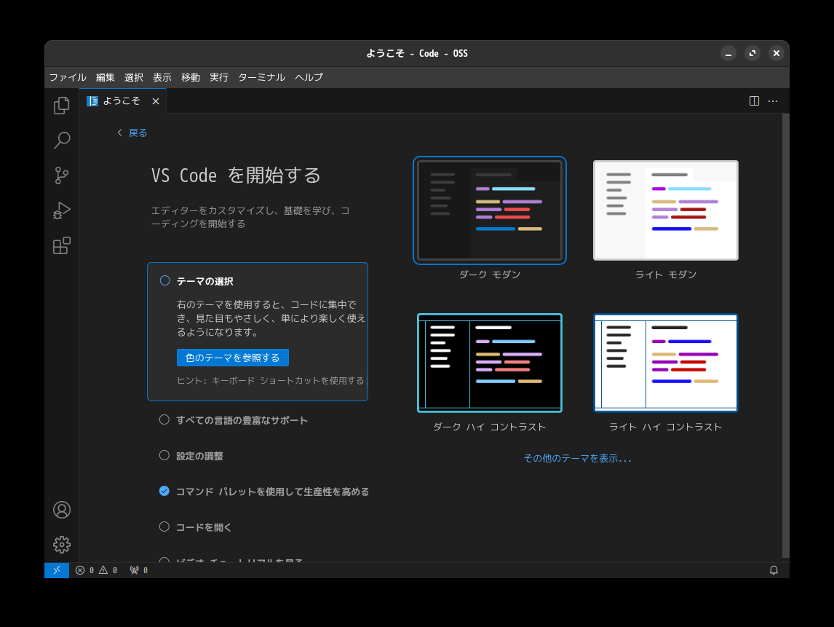Viewport: 834px width, 627px height.
Task: Click the 色のテーマを参照する button
Action: (x=232, y=358)
